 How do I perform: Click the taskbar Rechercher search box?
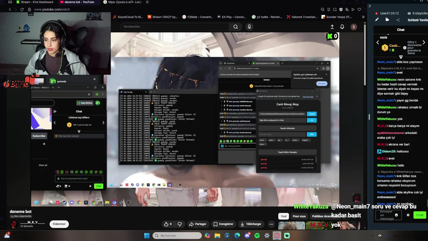click(x=177, y=236)
